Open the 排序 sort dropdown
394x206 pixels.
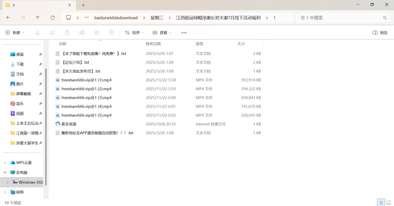pyautogui.click(x=134, y=32)
